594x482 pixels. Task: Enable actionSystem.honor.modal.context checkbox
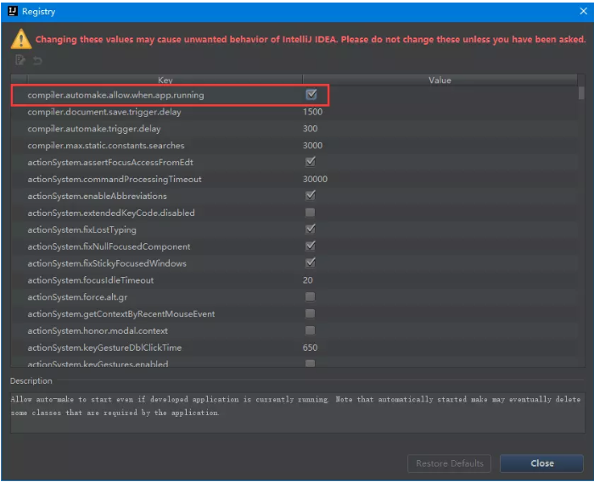click(x=310, y=330)
